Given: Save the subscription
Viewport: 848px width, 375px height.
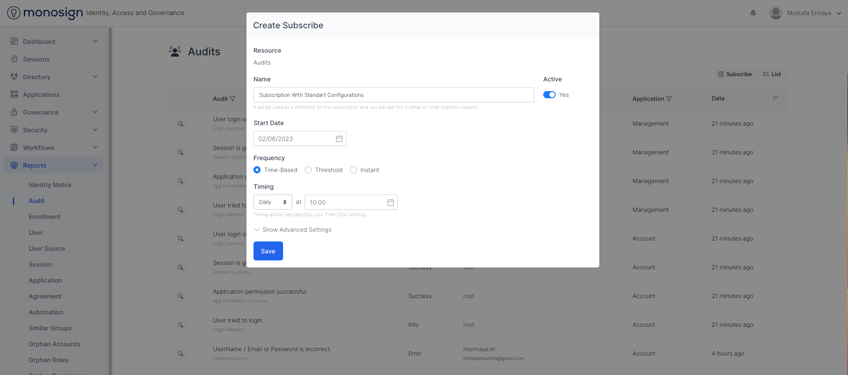Looking at the screenshot, I should click(x=268, y=251).
